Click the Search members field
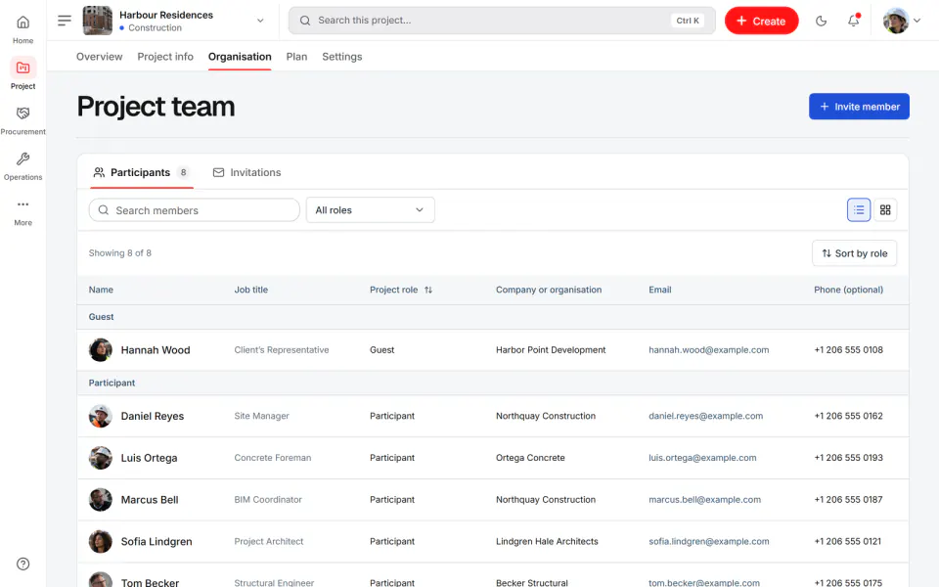 pyautogui.click(x=194, y=210)
